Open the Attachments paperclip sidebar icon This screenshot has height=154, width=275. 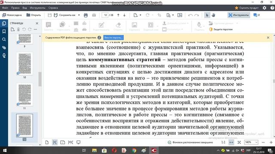click(x=4, y=47)
